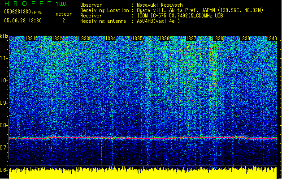This screenshot has height=179, width=282.
Task: Click the 1338 time marker
Action: 218,38
